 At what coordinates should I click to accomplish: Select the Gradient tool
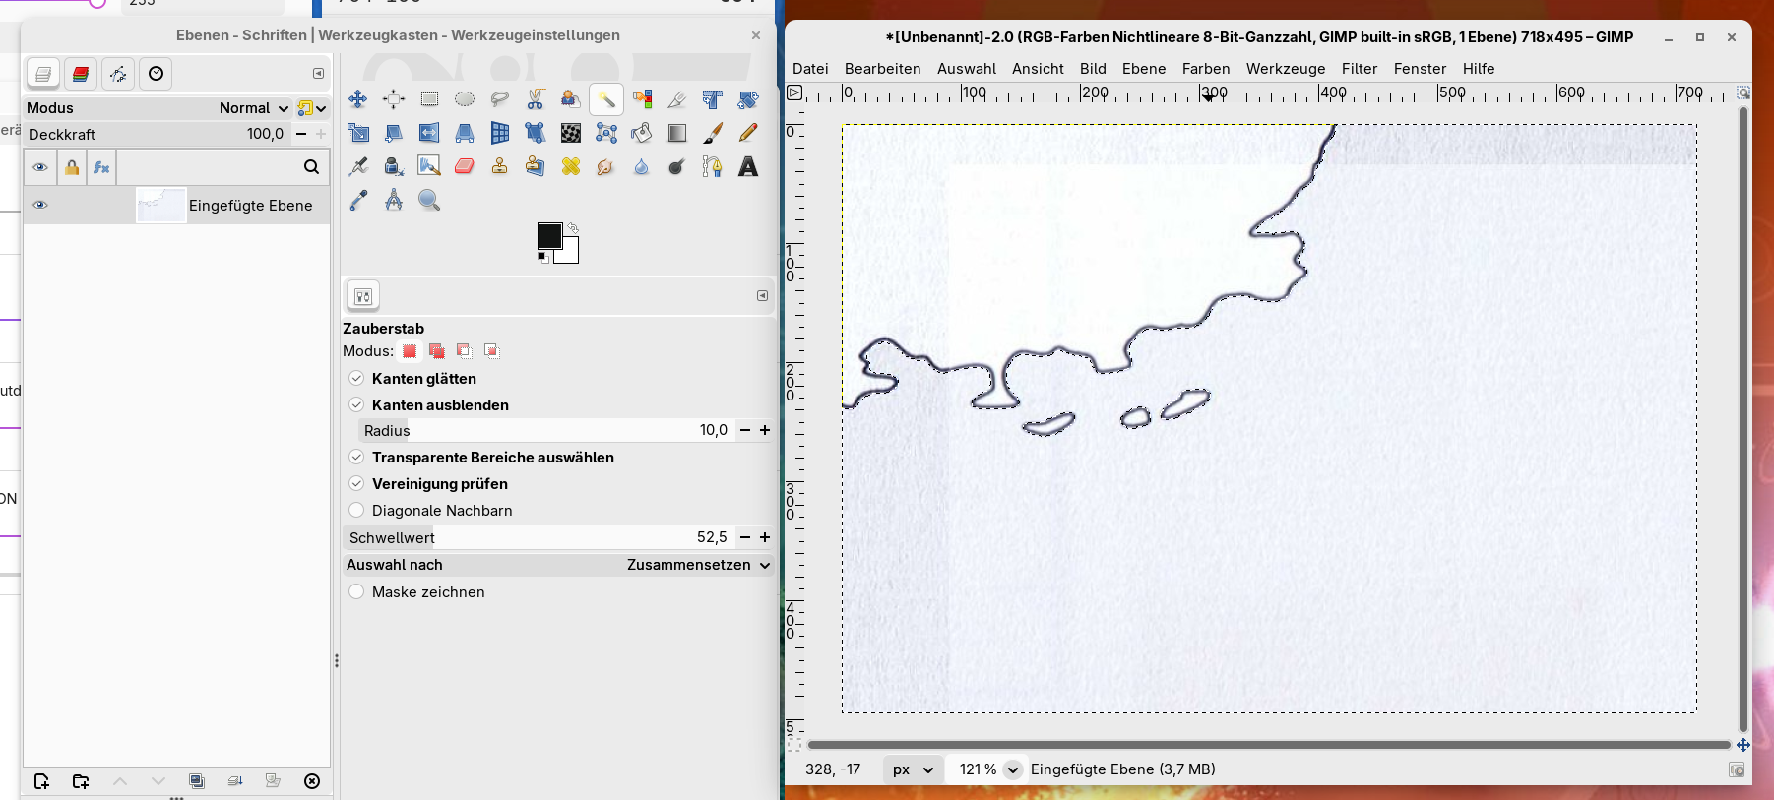(677, 133)
